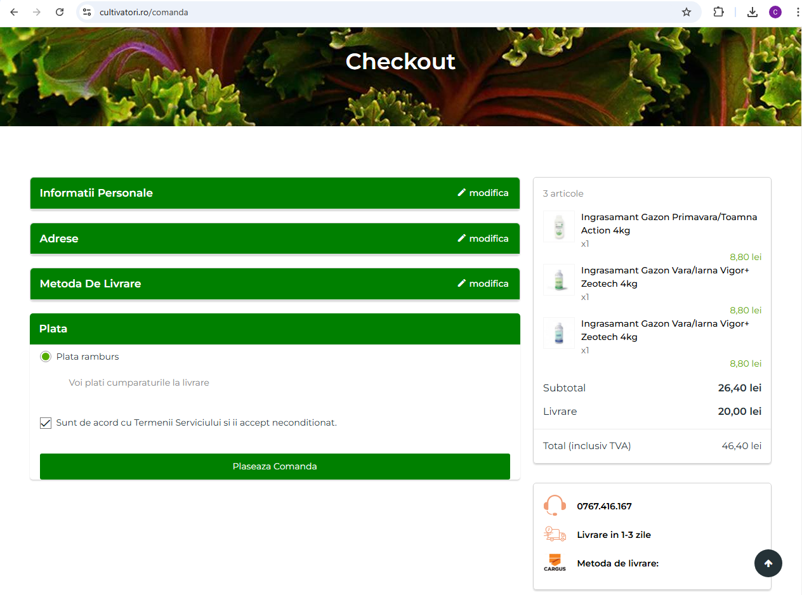Click the Plaseaza Comanda button
Image resolution: width=802 pixels, height=595 pixels.
tap(275, 466)
